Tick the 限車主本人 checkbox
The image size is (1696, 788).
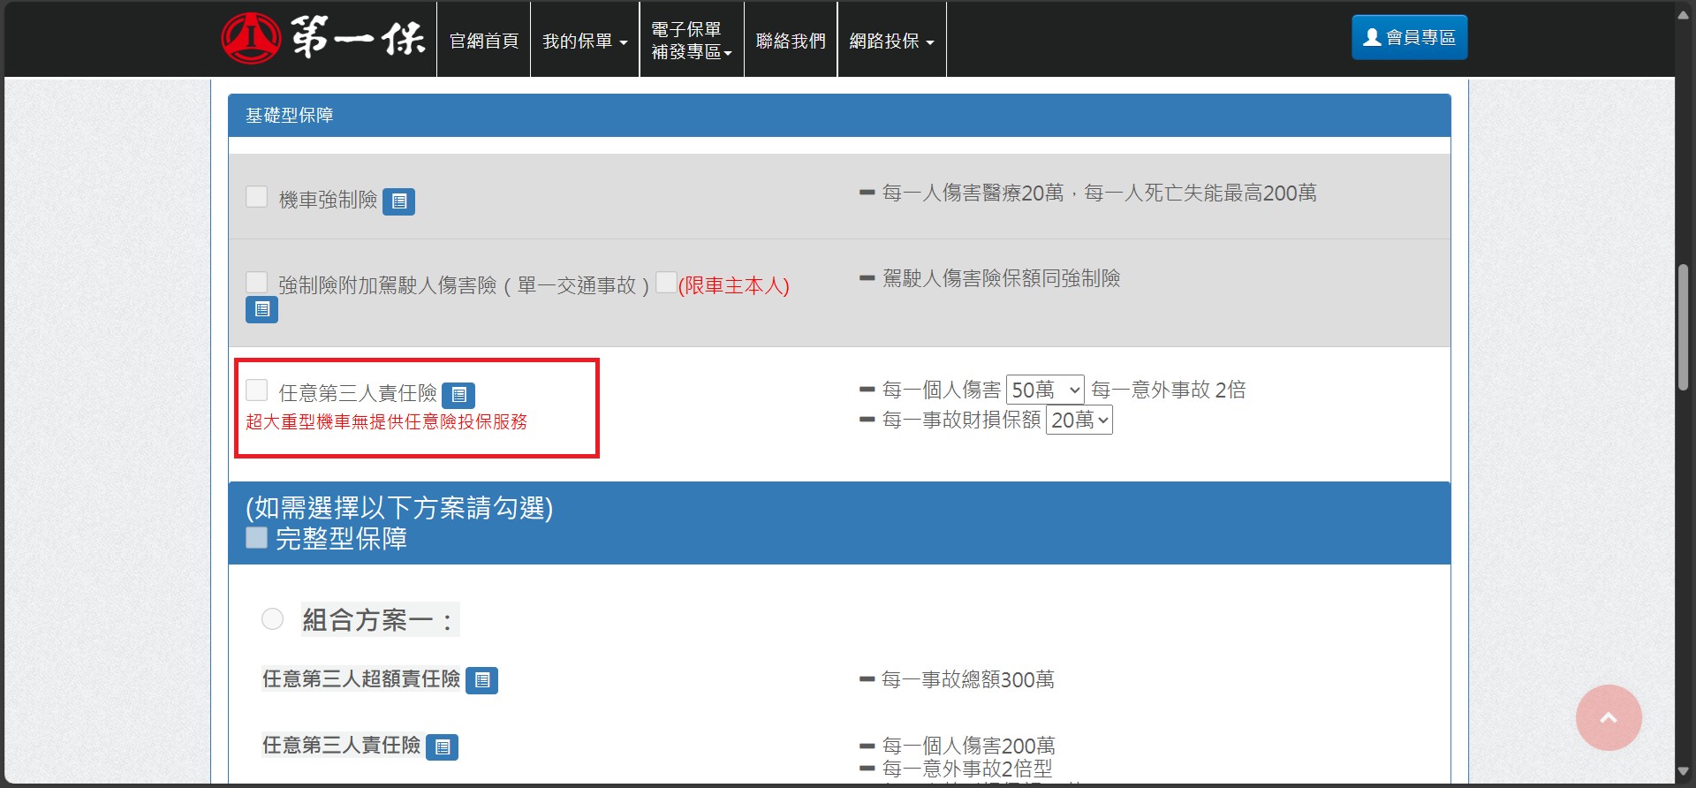point(666,282)
